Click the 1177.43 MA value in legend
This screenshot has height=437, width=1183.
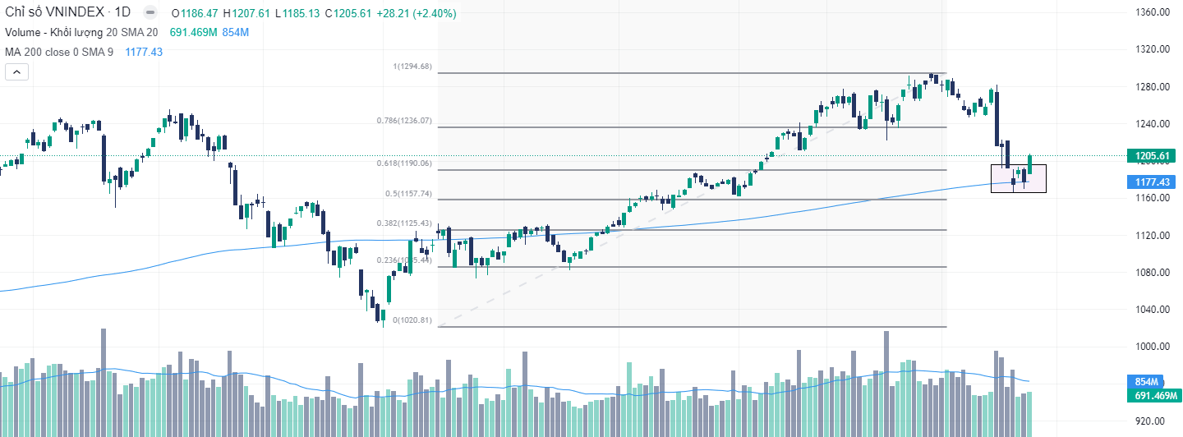144,52
